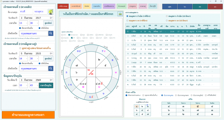The width and height of the screenshot is (224, 120).
Task: Click the teal button at top right
Action: (x=200, y=7)
